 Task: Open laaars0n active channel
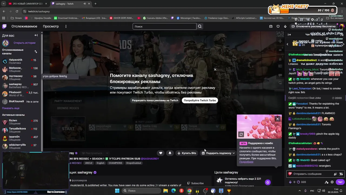[21, 138]
